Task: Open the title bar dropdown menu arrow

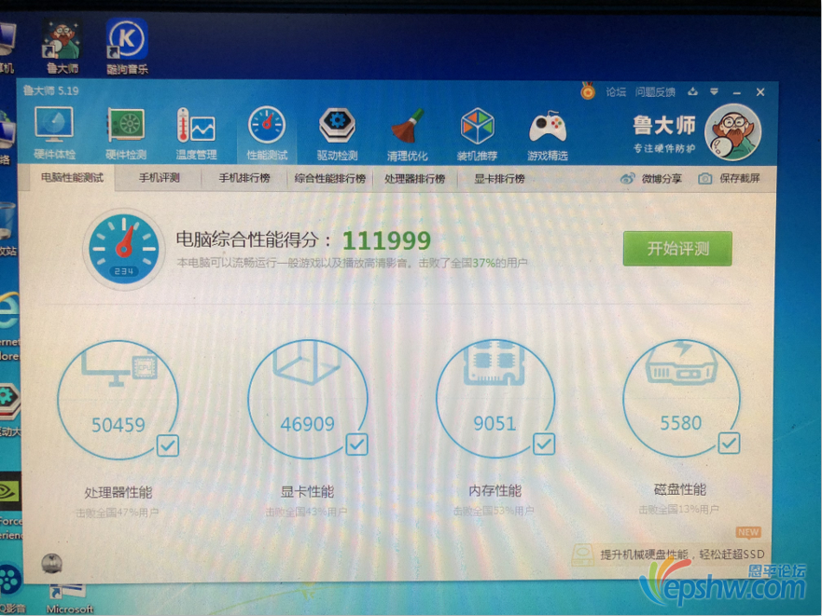Action: (714, 91)
